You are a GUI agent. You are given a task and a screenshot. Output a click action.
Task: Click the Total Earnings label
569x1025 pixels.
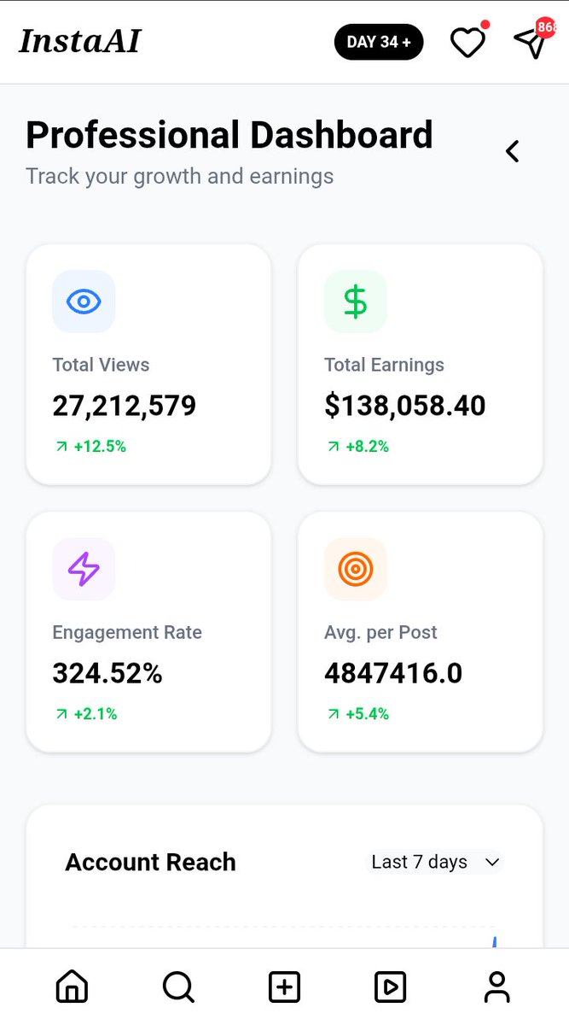(384, 365)
